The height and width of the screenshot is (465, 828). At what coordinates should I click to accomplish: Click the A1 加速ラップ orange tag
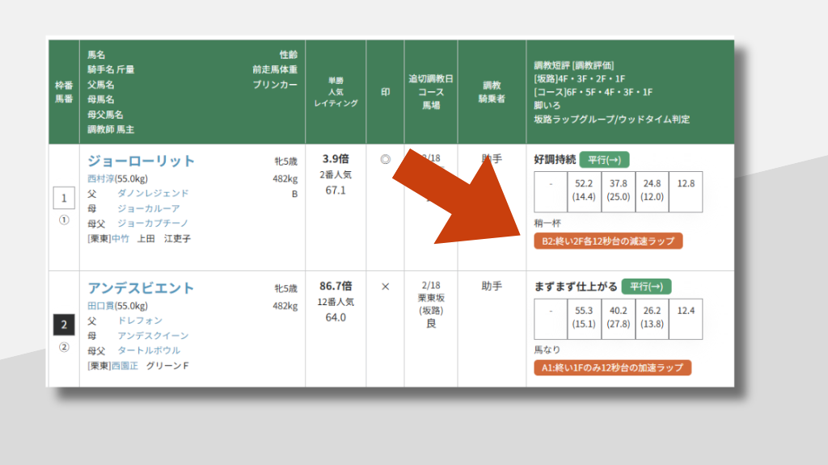[612, 368]
